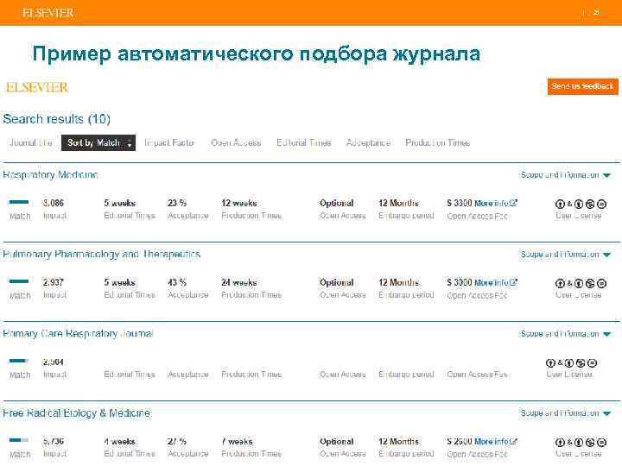This screenshot has height=466, width=622.
Task: Click the impact value 2.937
Action: (x=54, y=282)
